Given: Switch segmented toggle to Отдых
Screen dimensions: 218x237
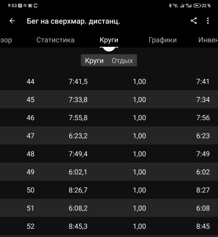Looking at the screenshot, I should [122, 60].
